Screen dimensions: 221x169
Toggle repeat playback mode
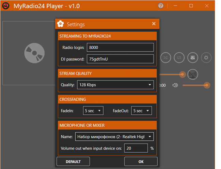(x=179, y=57)
